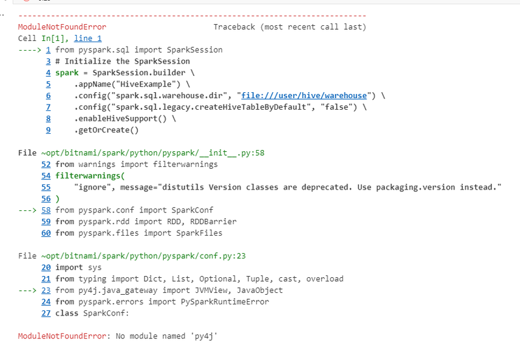Image resolution: width=520 pixels, height=361 pixels.
Task: Click line number 4 link at SparkSession.builder
Action: tap(48, 73)
